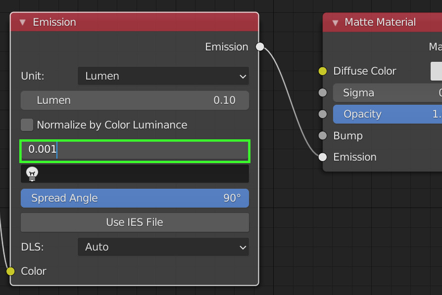The height and width of the screenshot is (295, 442).
Task: Click the Spread Angle slider
Action: click(135, 198)
